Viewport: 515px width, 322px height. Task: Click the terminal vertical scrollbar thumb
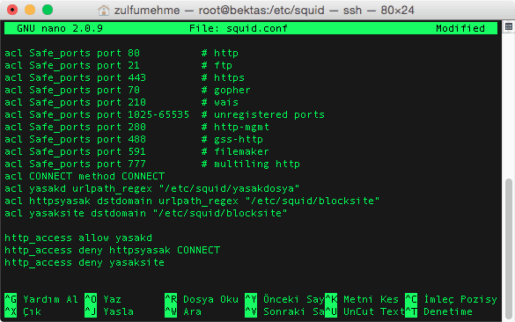click(x=509, y=248)
